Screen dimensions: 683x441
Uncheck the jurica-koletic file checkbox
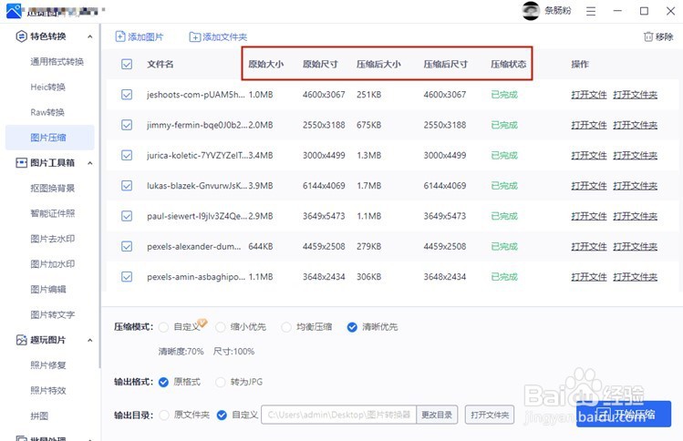pyautogui.click(x=127, y=156)
